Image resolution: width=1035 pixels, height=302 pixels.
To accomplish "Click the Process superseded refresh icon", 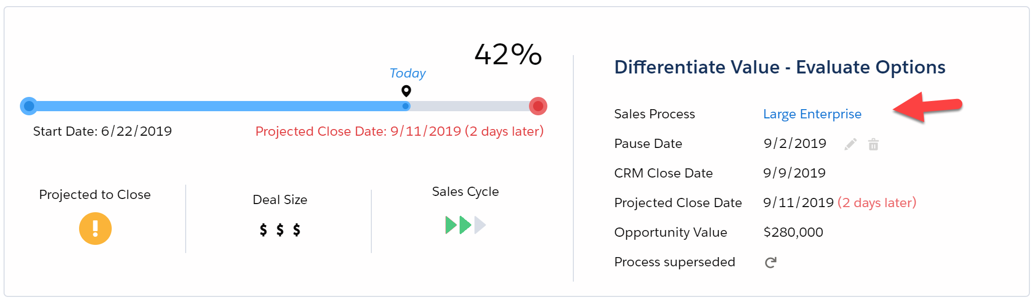I will [x=770, y=262].
